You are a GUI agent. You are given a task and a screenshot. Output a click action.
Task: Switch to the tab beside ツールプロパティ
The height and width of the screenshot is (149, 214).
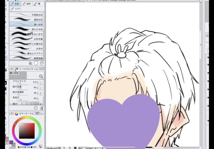coord(42,69)
